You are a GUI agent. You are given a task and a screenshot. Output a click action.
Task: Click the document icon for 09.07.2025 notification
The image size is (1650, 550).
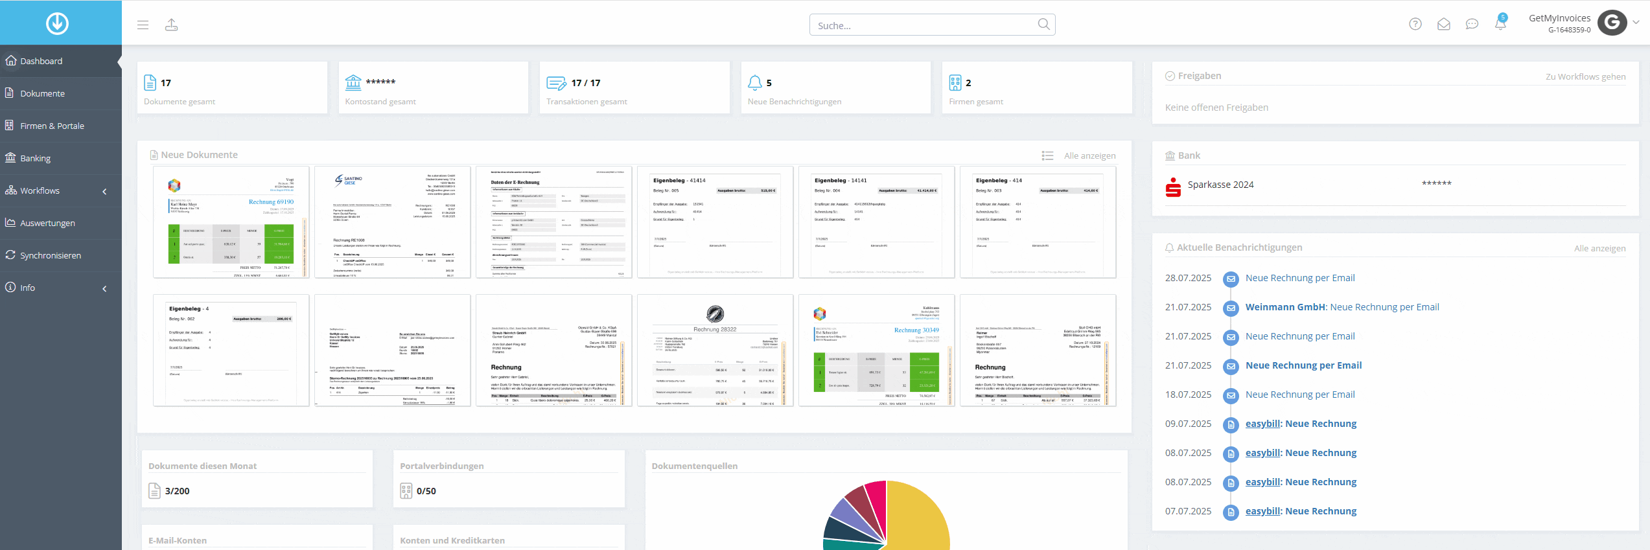click(1231, 424)
